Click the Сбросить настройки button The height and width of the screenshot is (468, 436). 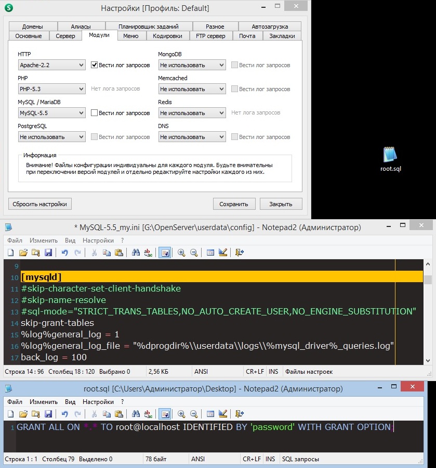(40, 204)
